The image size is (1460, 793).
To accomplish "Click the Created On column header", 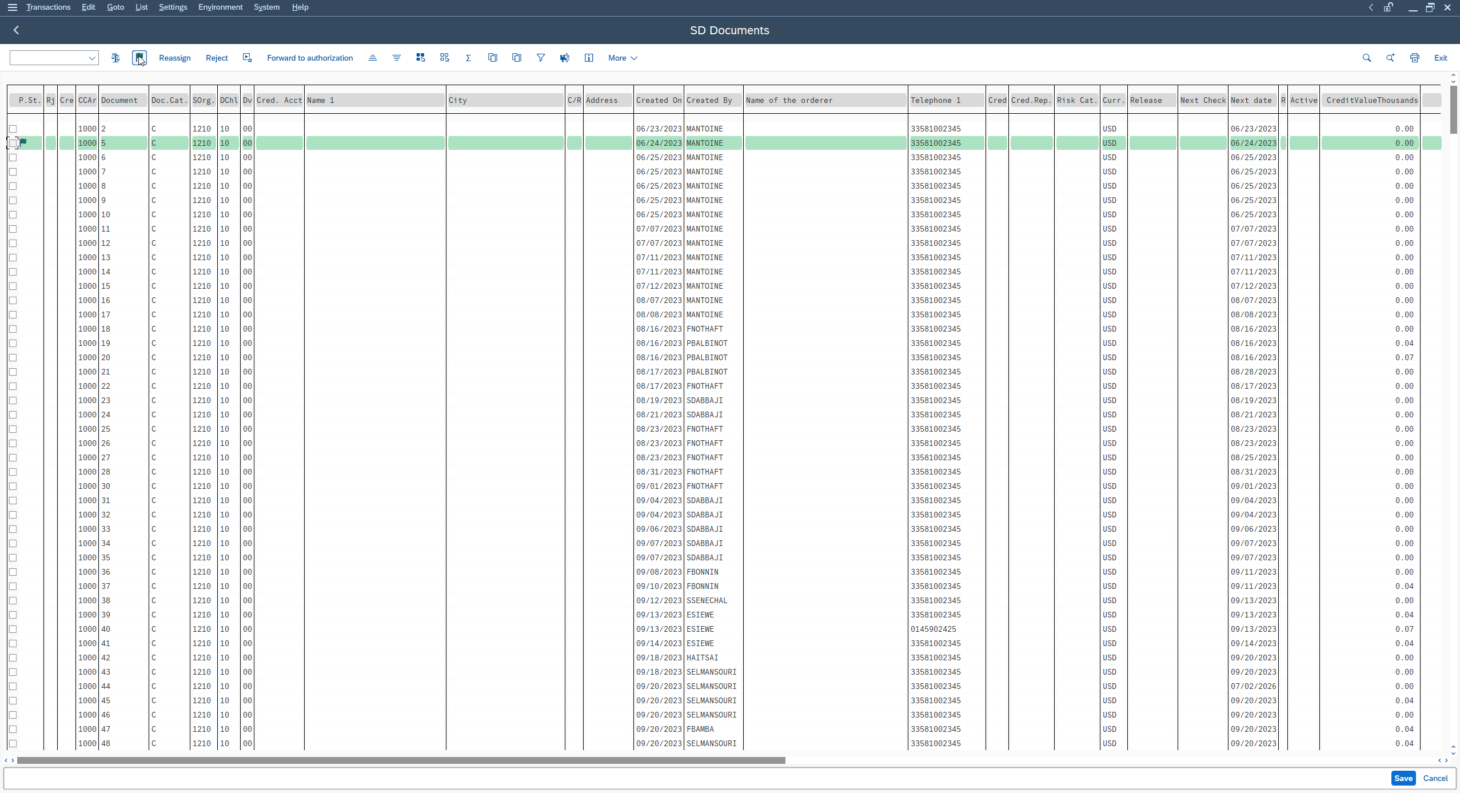I will click(x=659, y=100).
